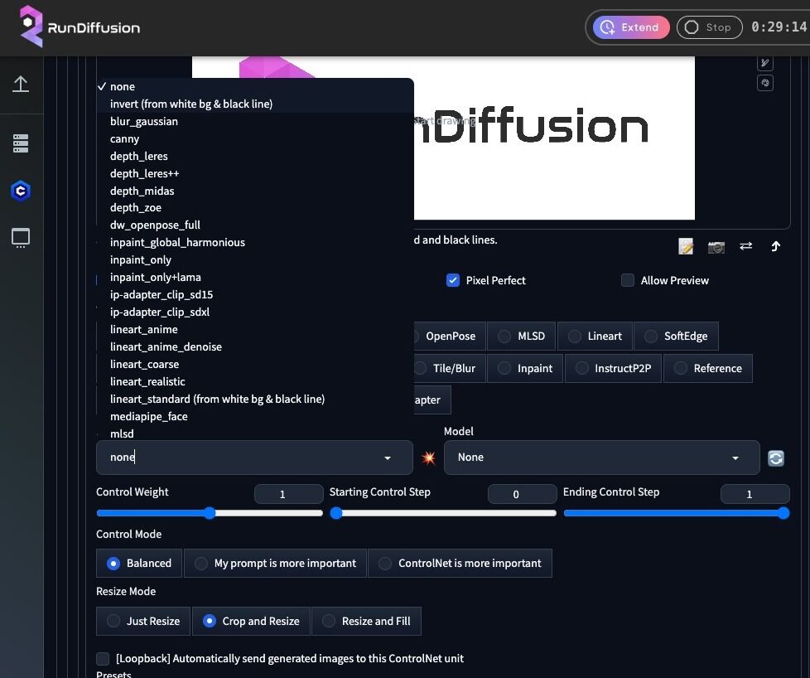Viewport: 810px width, 678px height.
Task: Click the brush icon above the canvas
Action: 765,63
